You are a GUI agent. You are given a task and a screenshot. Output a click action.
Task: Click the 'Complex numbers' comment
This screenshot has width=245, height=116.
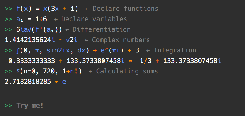point(121,40)
